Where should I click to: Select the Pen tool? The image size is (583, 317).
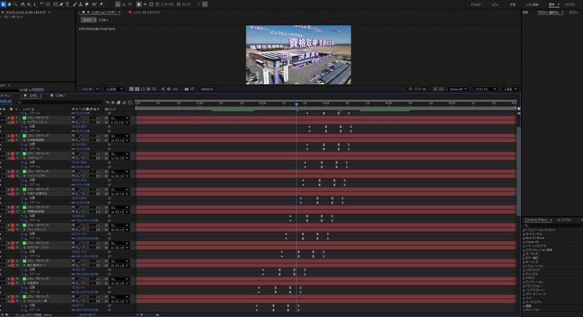coord(60,4)
